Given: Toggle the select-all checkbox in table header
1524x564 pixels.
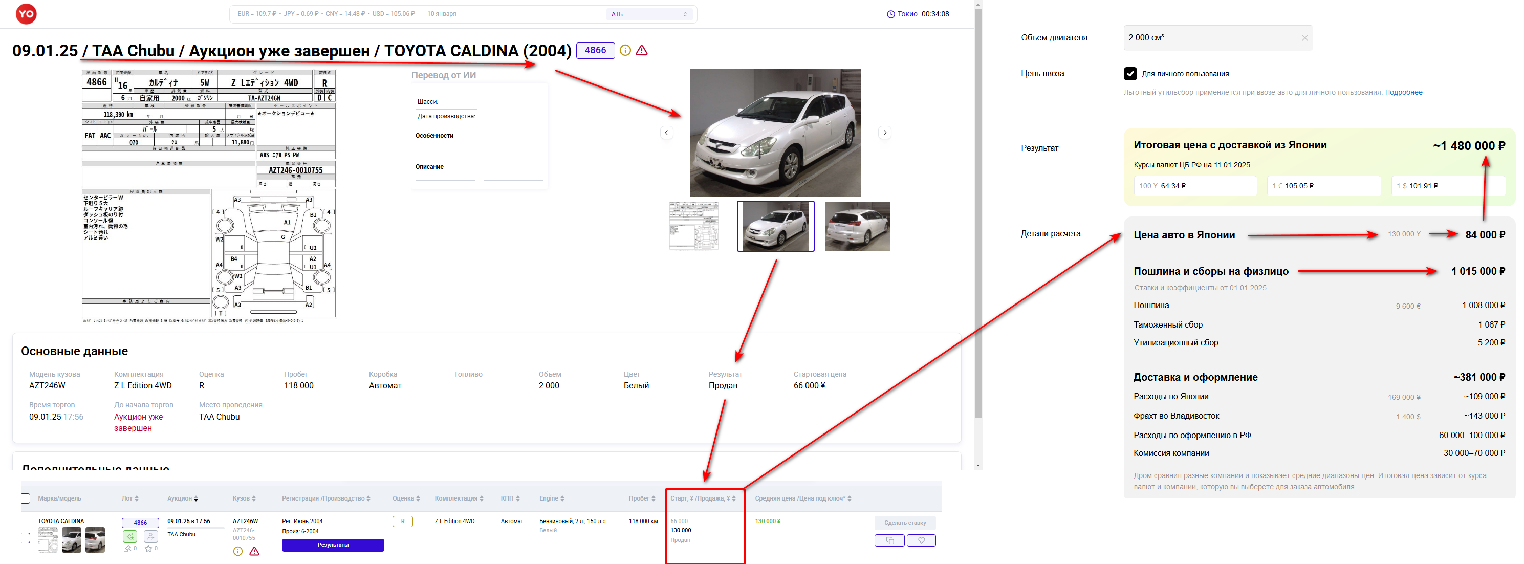Looking at the screenshot, I should pos(25,498).
